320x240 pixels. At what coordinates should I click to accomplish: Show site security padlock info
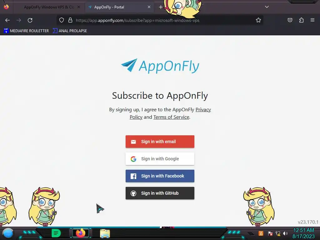pos(70,20)
